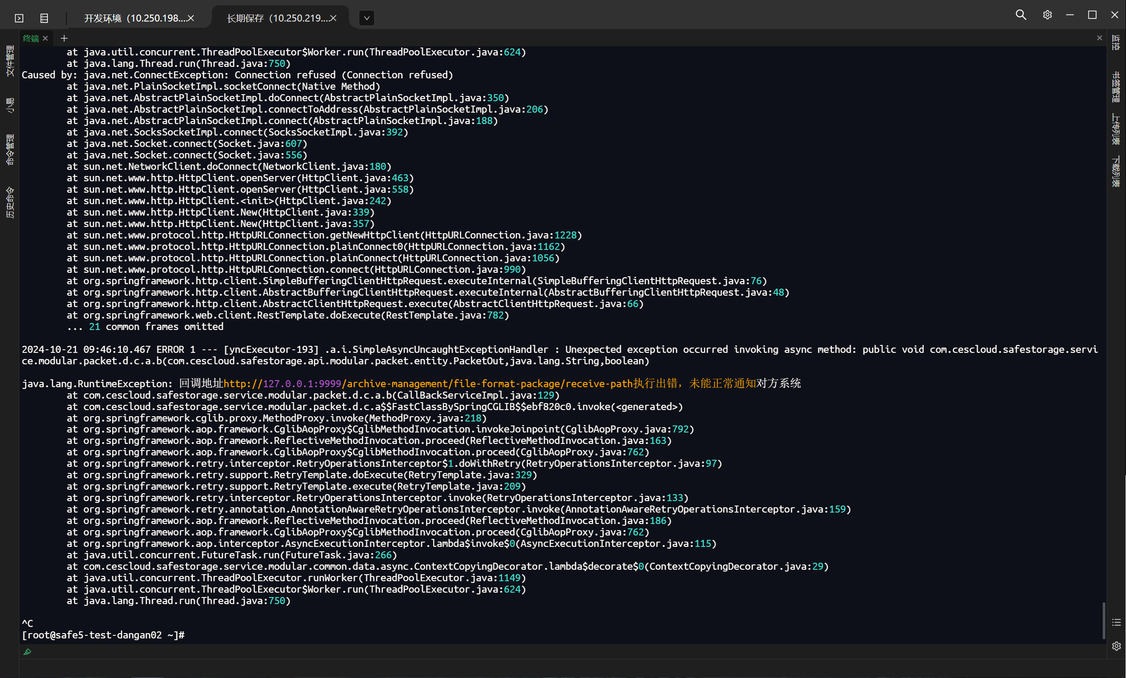Open the 上传列表 upload list panel
The image size is (1126, 678).
click(1115, 129)
